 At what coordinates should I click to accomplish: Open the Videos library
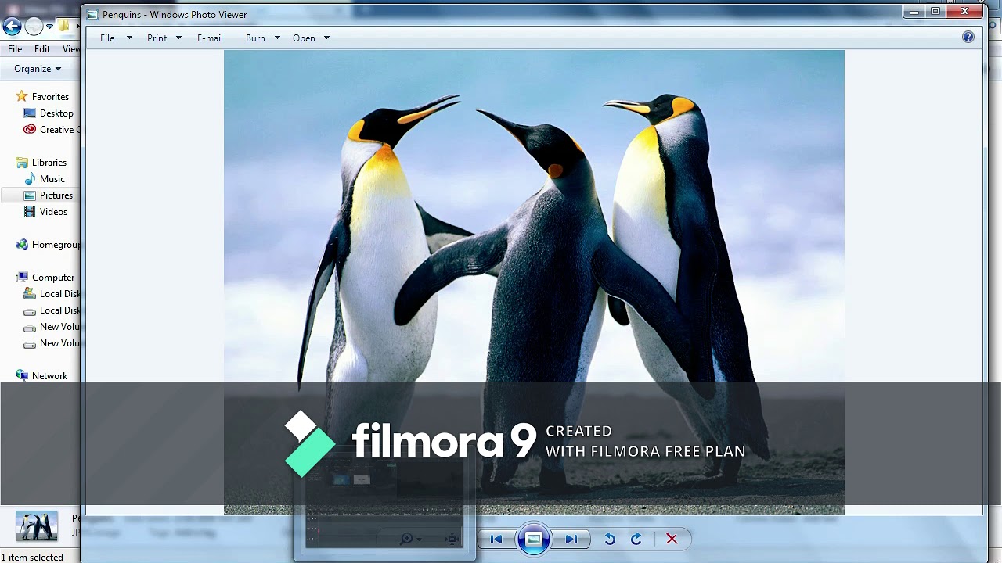[53, 212]
